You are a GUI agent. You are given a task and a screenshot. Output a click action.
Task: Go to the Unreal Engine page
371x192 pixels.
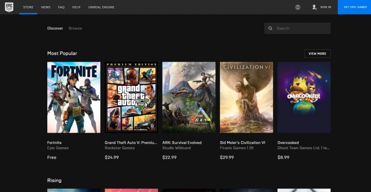101,7
